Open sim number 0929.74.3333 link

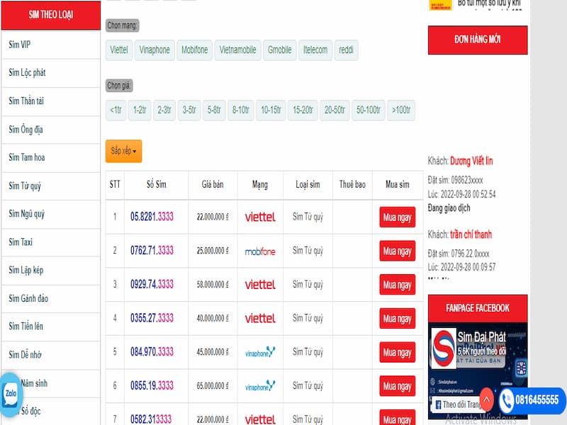pyautogui.click(x=152, y=285)
